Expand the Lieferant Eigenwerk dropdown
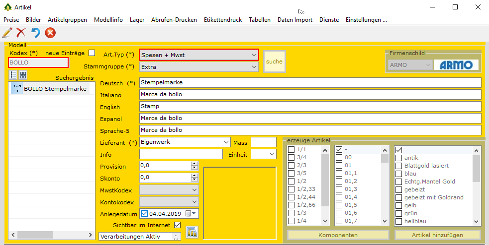Viewport: 489px width, 245px height. point(227,142)
